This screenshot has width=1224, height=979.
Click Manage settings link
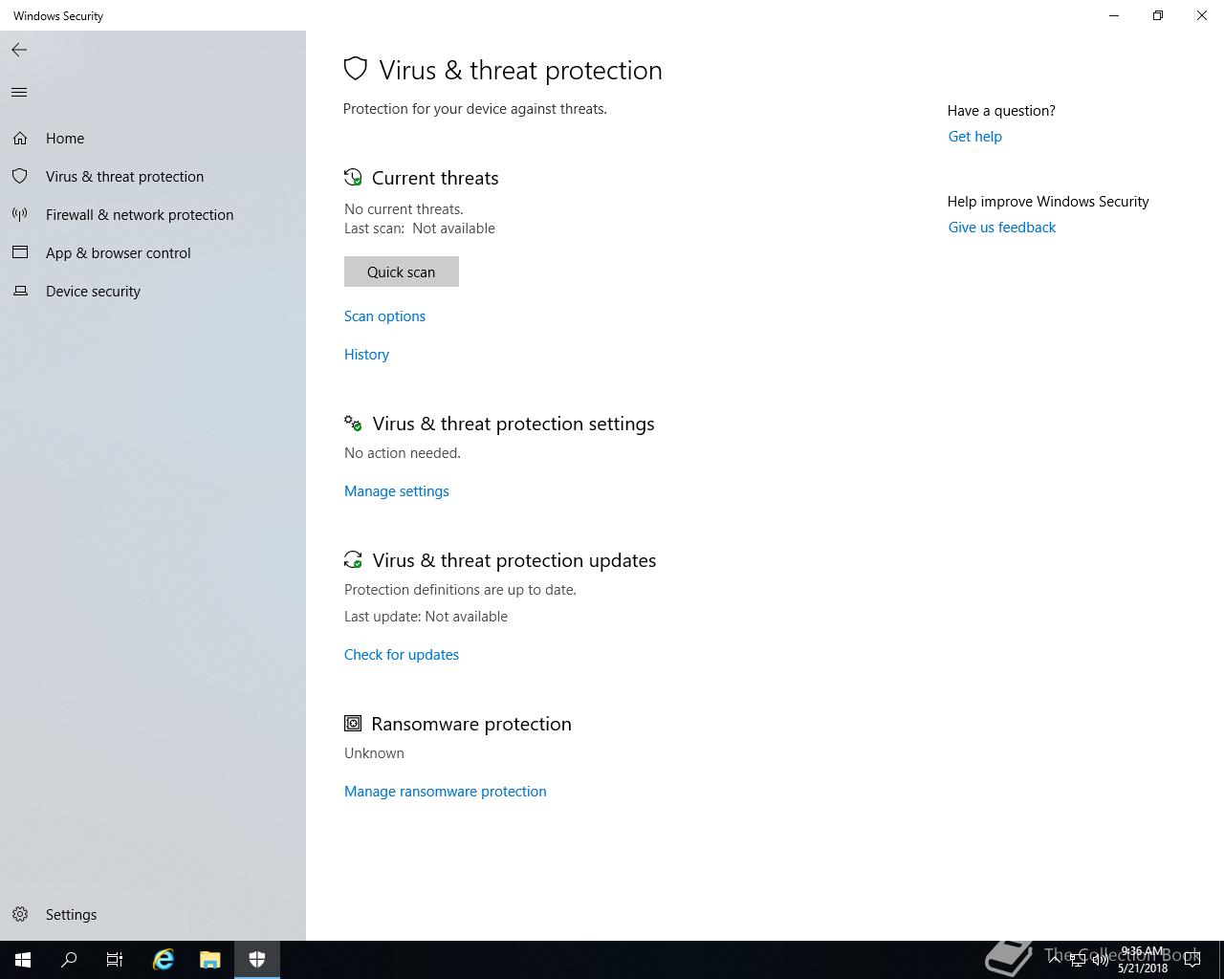point(397,491)
